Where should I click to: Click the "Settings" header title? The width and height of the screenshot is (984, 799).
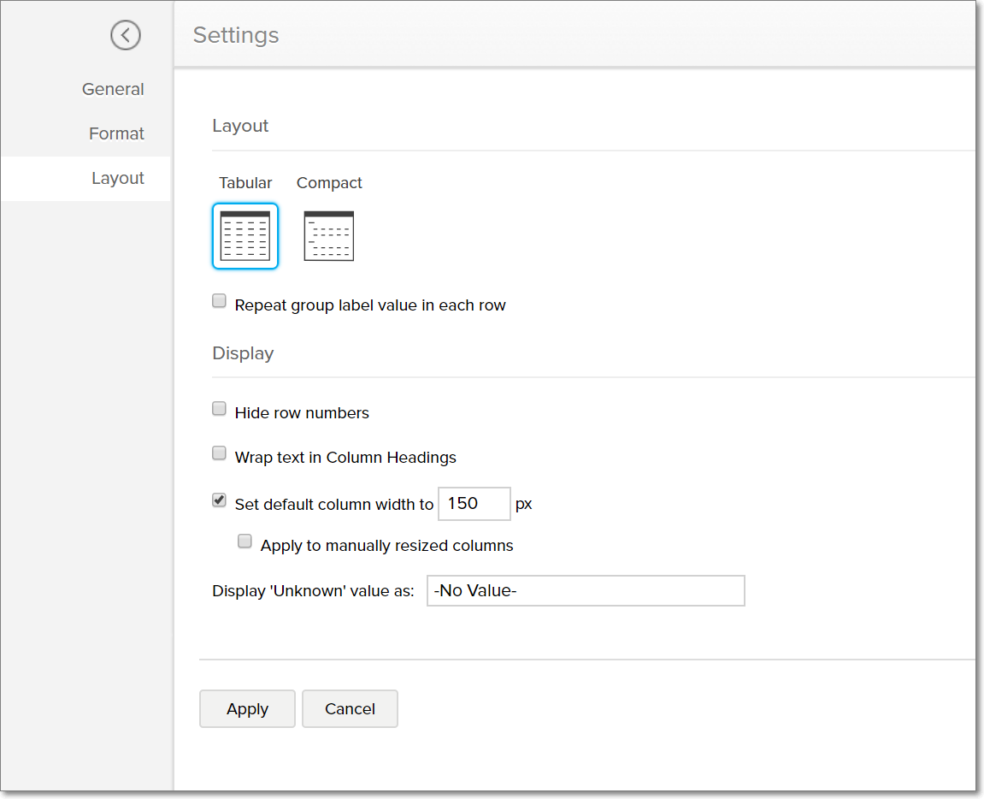236,35
